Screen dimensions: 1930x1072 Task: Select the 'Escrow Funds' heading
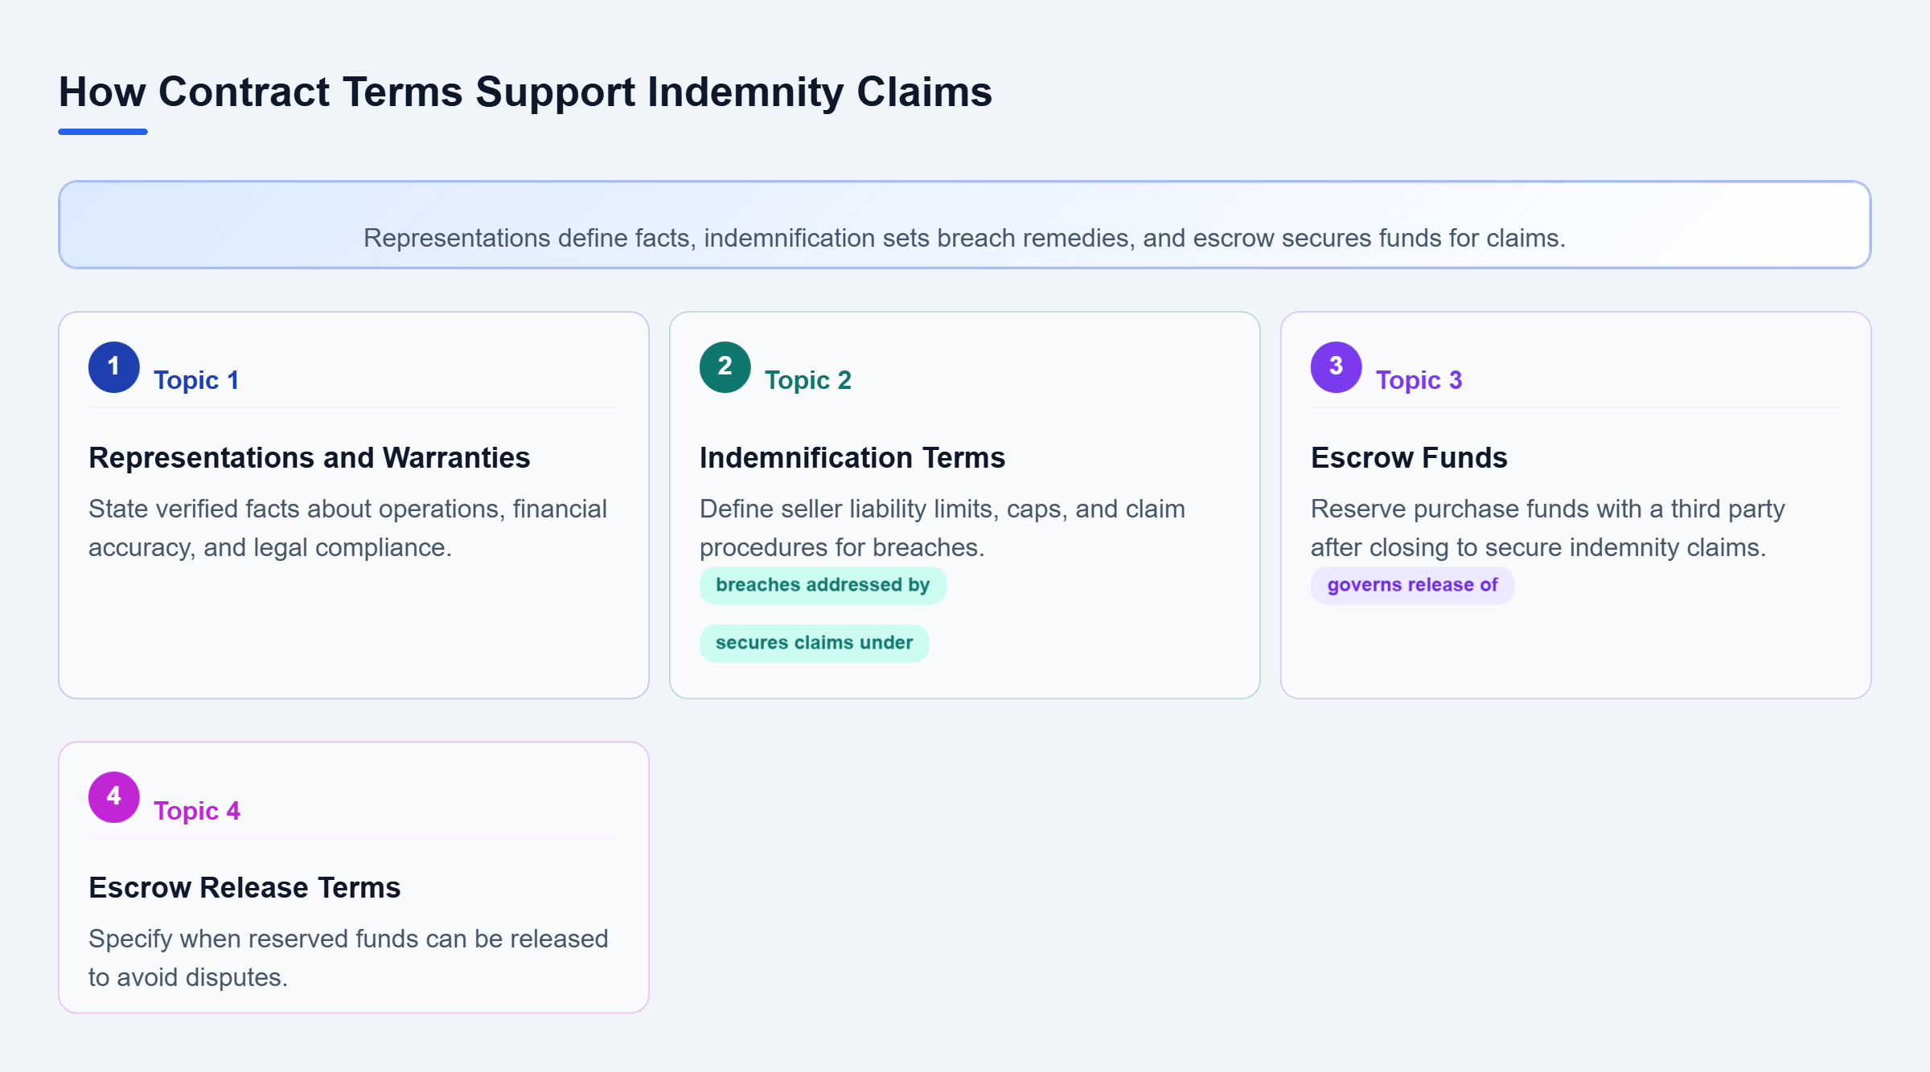(x=1409, y=458)
